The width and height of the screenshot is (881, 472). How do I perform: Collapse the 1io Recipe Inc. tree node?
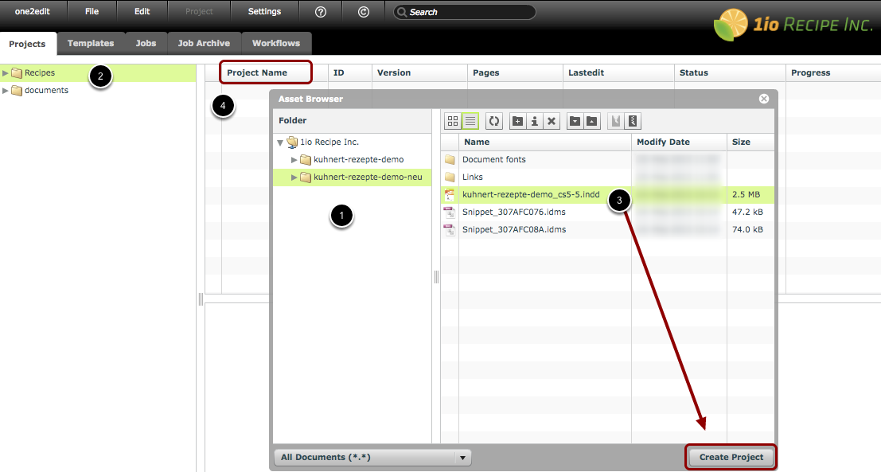point(280,142)
